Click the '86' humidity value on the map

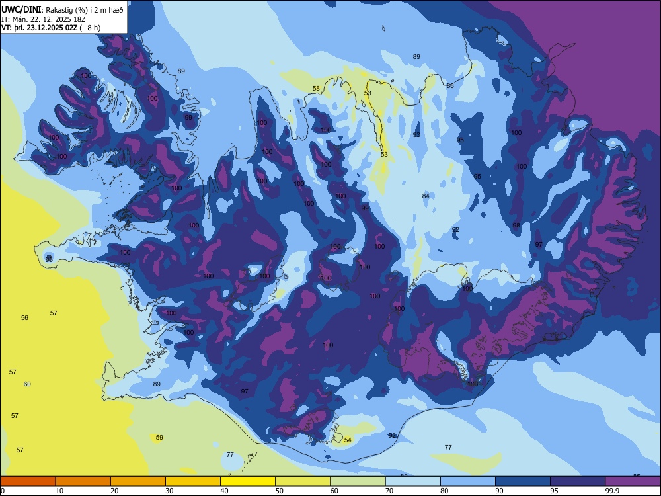point(450,85)
